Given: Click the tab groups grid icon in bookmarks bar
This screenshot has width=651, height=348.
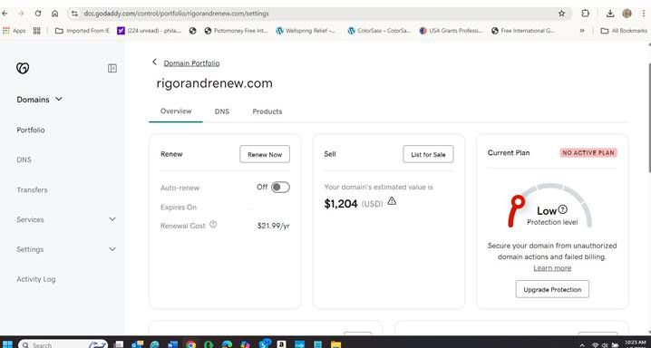Looking at the screenshot, I should tap(36, 31).
